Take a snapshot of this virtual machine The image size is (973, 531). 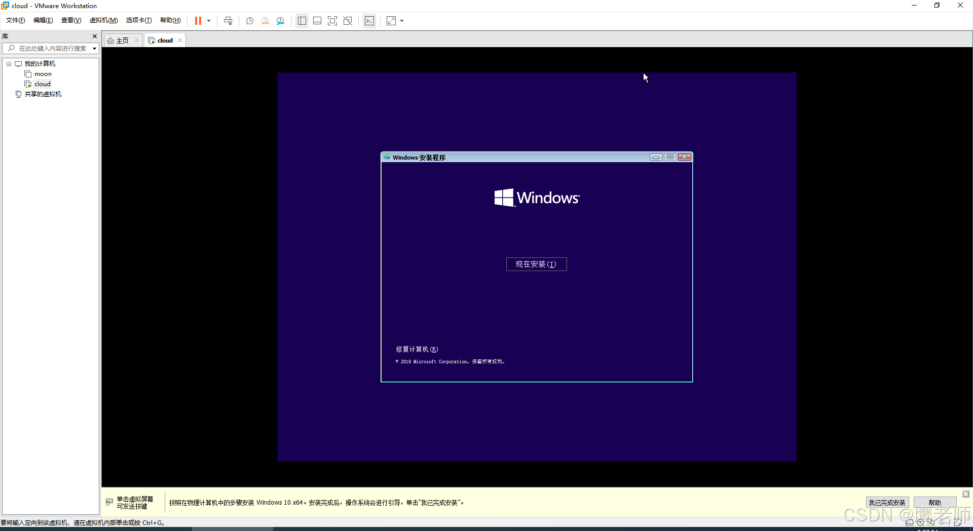pos(250,21)
